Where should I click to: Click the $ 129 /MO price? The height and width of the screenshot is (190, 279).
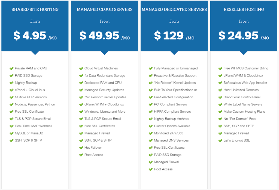tap(174, 36)
